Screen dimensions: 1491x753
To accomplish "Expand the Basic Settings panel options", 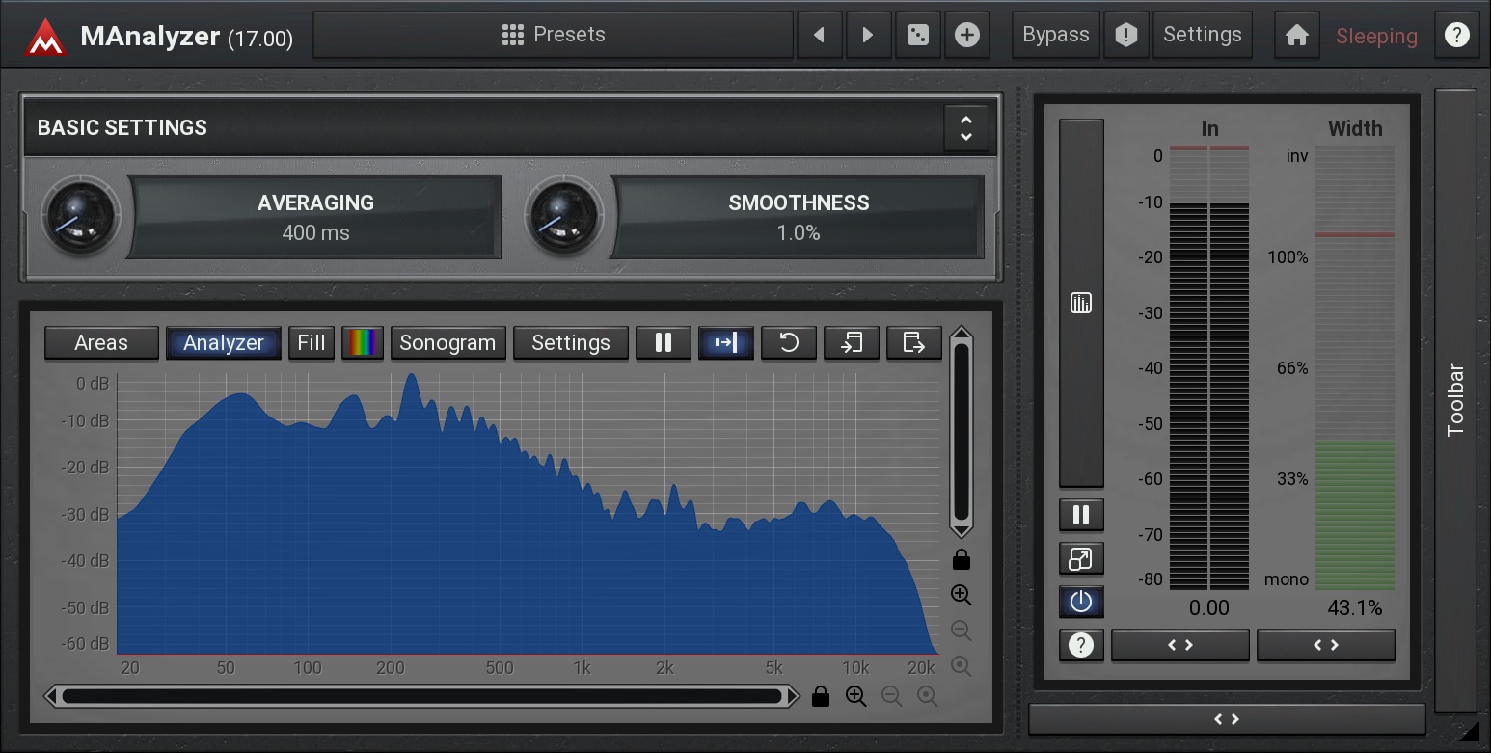I will [965, 127].
